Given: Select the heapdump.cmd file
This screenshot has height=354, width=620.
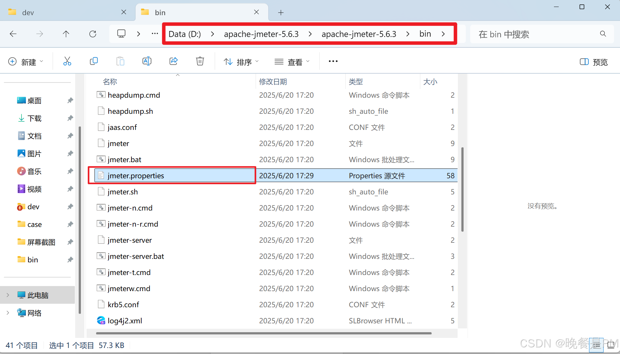Looking at the screenshot, I should point(276,95).
